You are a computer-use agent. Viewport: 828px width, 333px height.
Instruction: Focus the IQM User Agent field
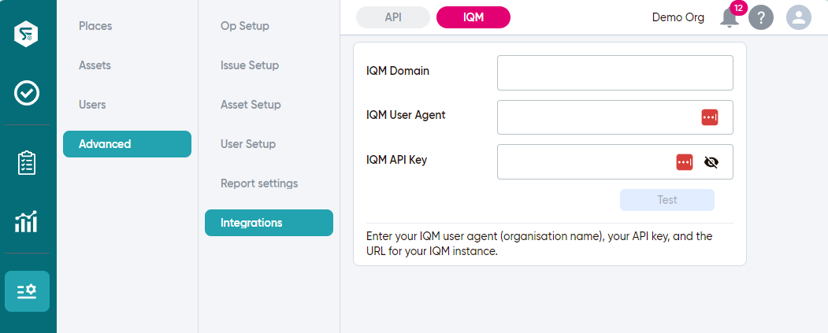615,117
